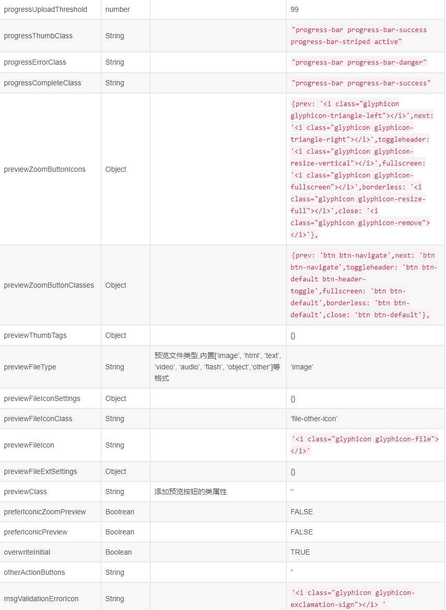
Task: Select the previewFileExtSettings property cell
Action: click(40, 471)
